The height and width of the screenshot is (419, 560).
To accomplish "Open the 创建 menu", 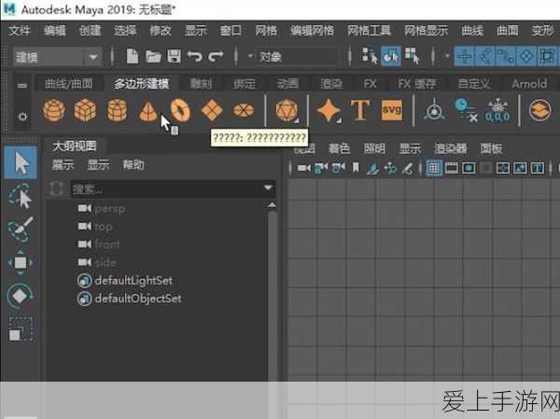I will coord(90,31).
